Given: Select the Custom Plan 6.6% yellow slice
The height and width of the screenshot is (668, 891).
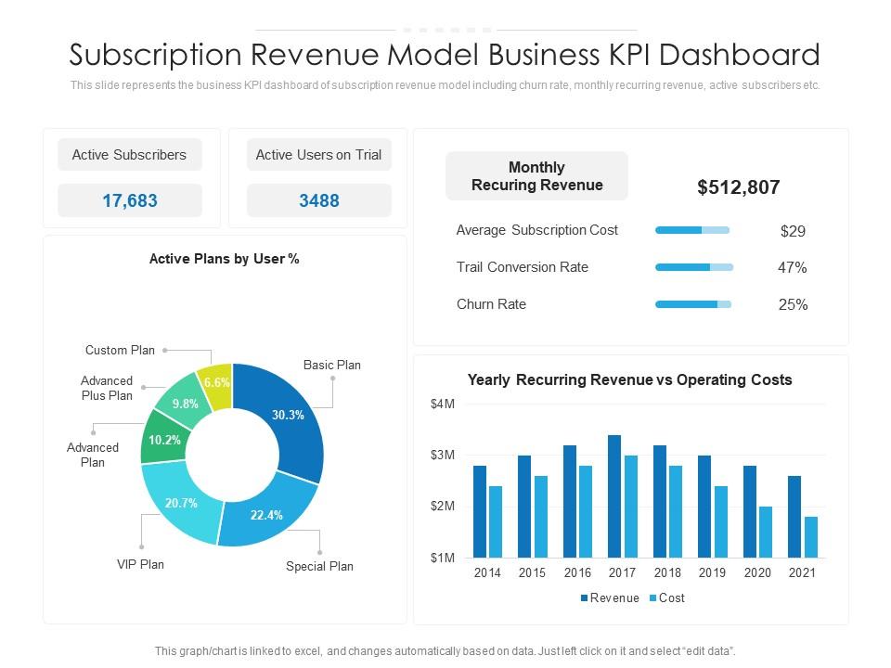Looking at the screenshot, I should [217, 384].
